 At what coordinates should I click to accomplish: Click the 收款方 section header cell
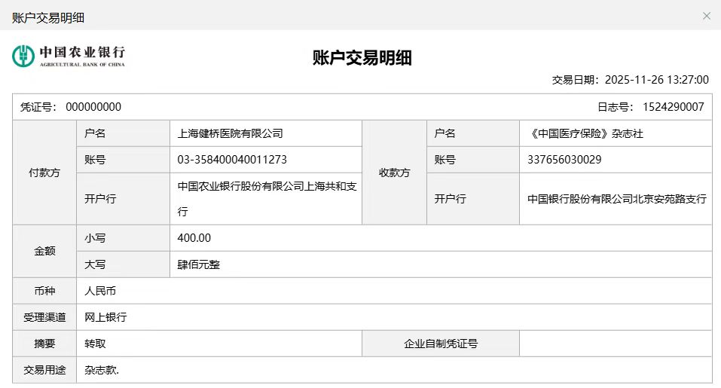(394, 173)
